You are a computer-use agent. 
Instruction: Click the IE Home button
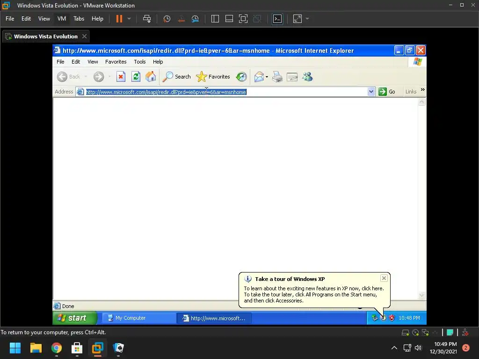click(x=151, y=77)
